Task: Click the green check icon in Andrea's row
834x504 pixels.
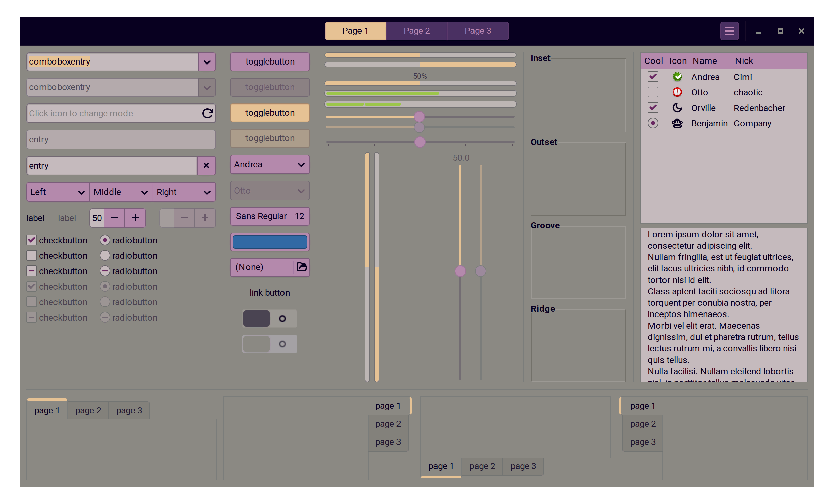Action: pos(677,77)
